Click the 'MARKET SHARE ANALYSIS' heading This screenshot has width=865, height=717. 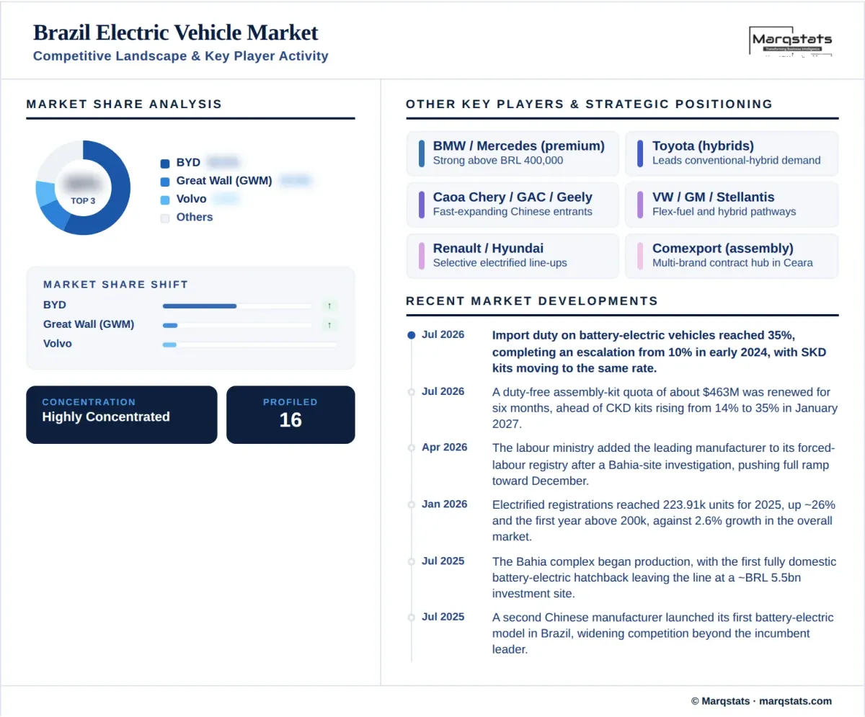click(x=124, y=104)
